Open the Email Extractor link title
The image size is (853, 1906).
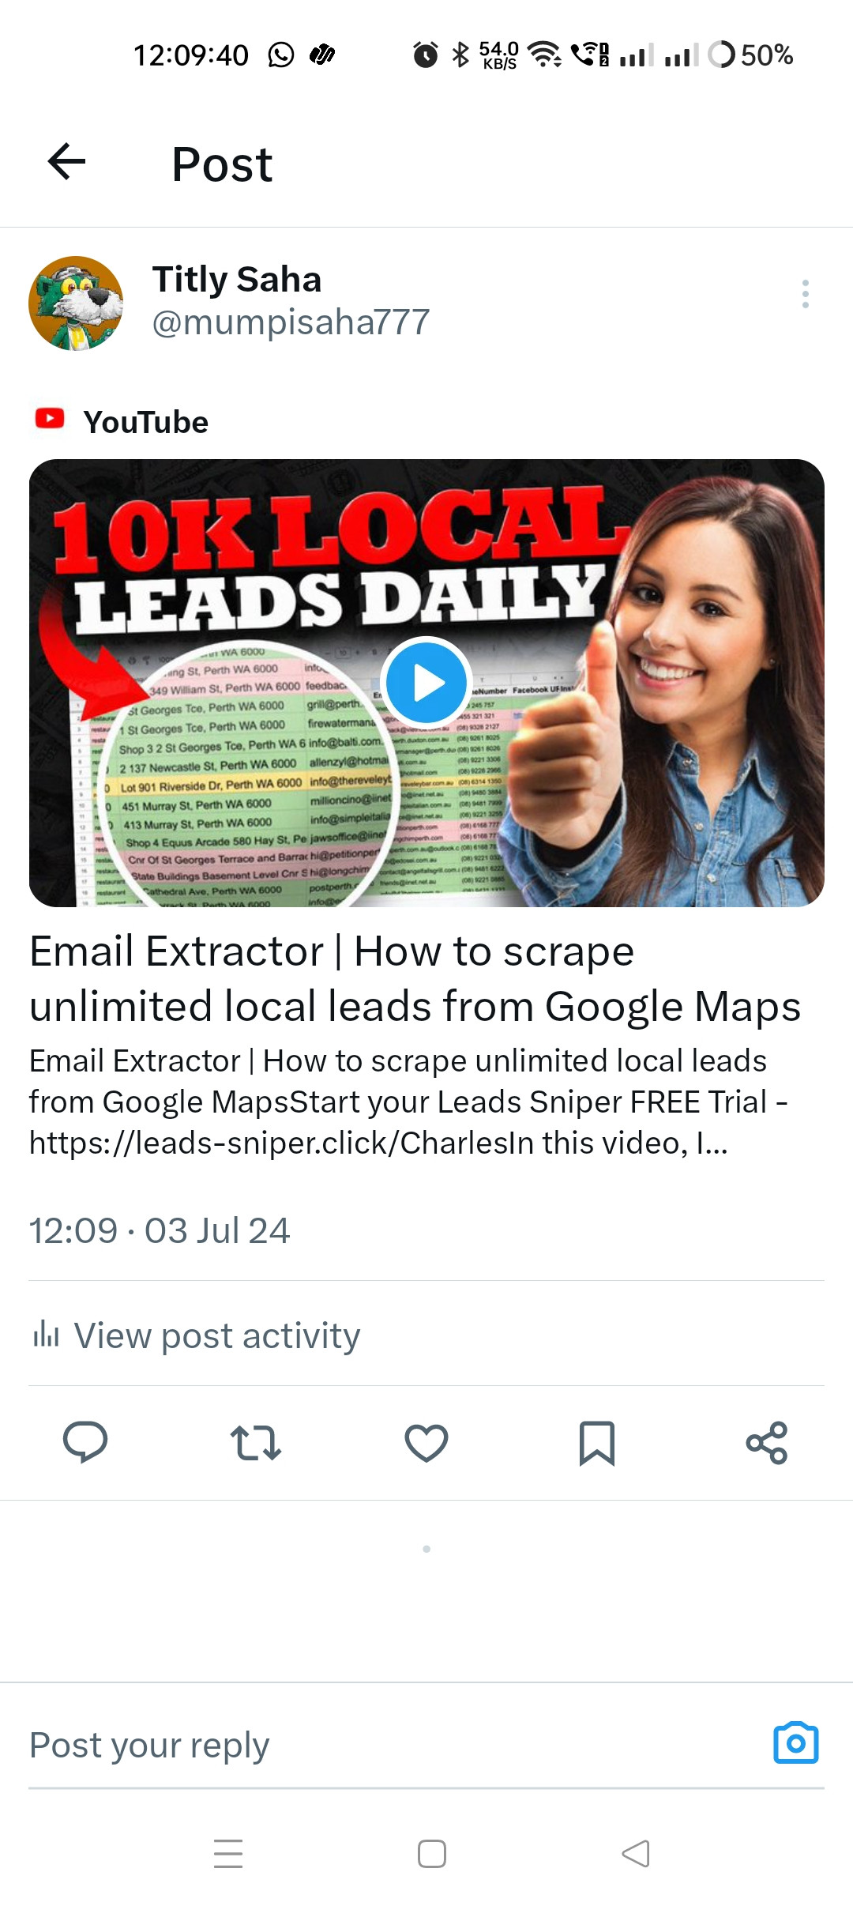tap(415, 978)
